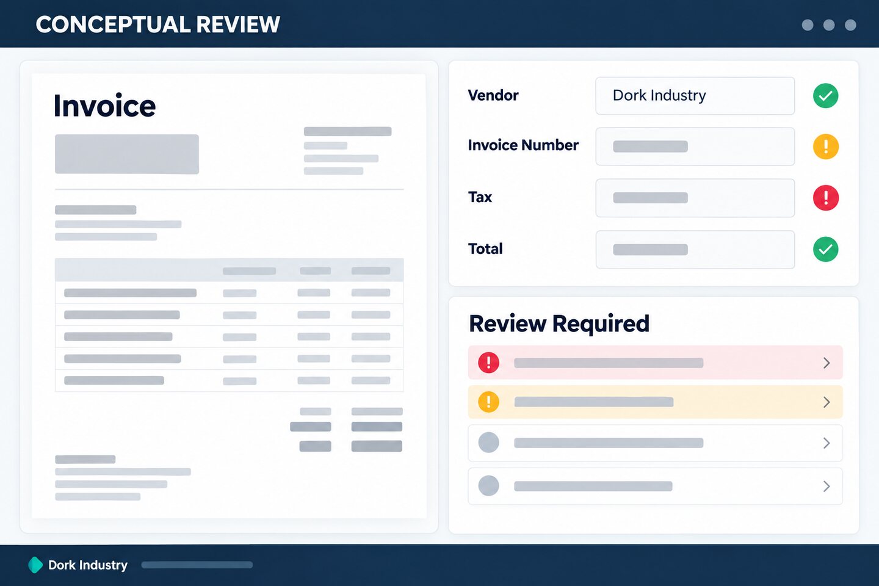The image size is (879, 586).
Task: Click the progress bar in the footer
Action: 197,565
